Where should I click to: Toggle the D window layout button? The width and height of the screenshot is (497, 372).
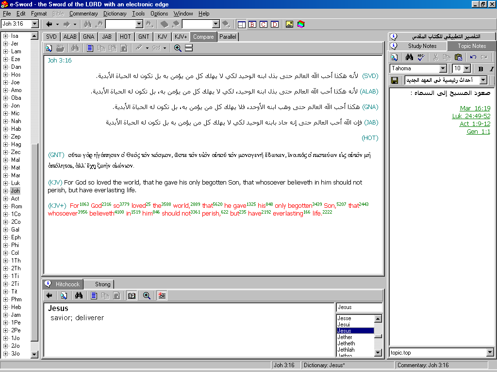coord(275,24)
